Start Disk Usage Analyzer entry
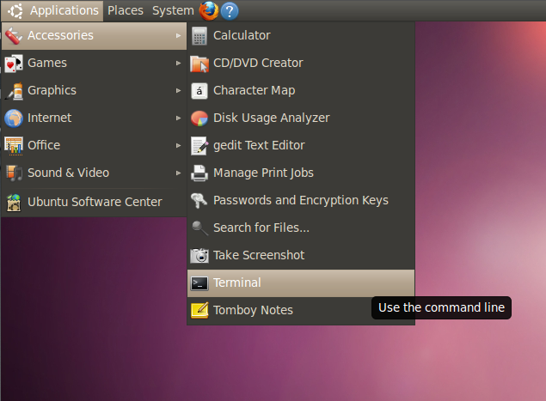This screenshot has width=546, height=401. pos(301,118)
